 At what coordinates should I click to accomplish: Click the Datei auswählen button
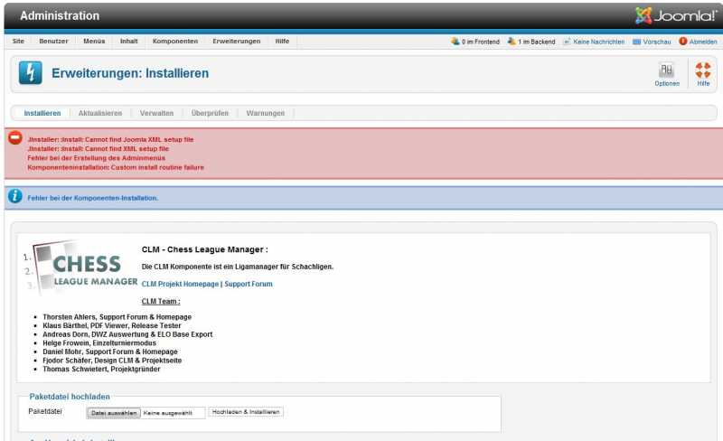click(114, 412)
